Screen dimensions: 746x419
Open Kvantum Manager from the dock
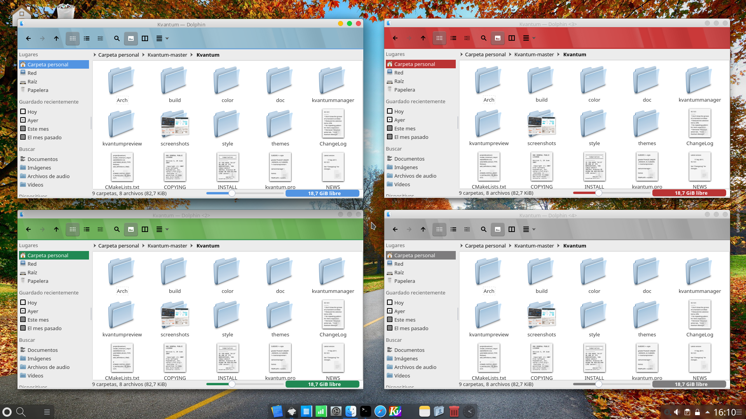pos(395,411)
